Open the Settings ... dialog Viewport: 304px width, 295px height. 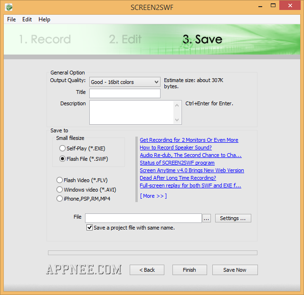233,218
